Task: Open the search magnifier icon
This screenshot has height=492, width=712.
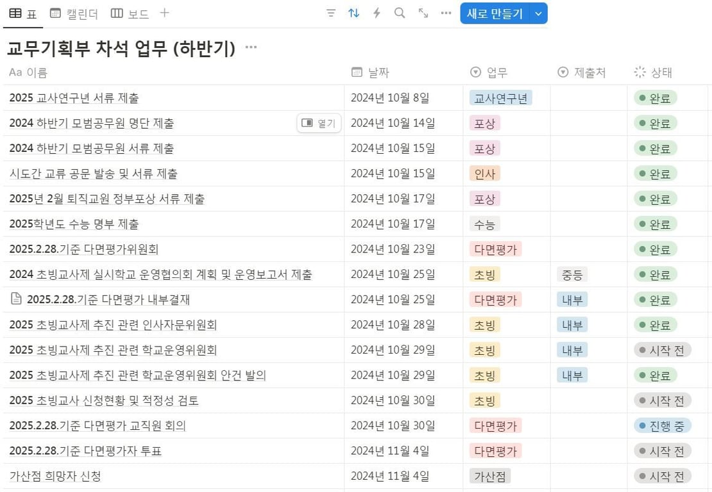Action: click(400, 13)
